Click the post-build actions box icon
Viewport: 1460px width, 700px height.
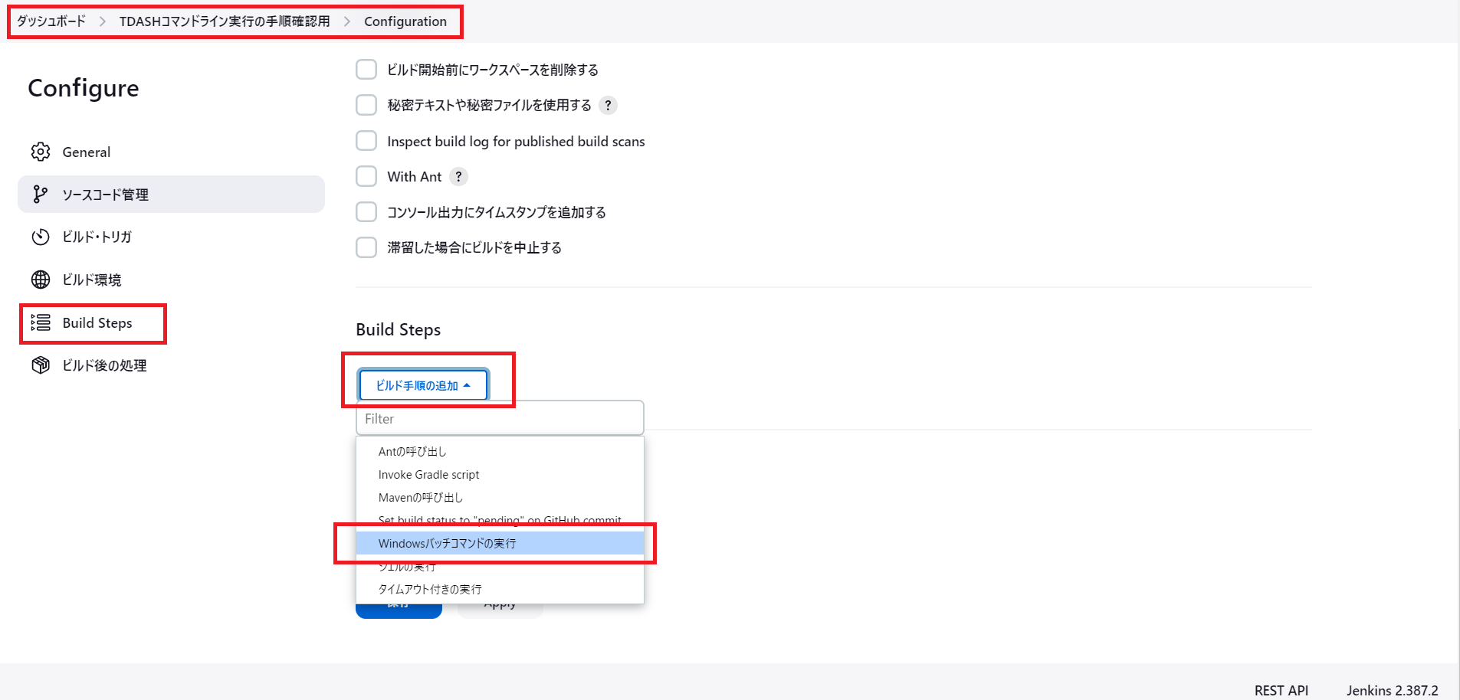click(x=41, y=365)
